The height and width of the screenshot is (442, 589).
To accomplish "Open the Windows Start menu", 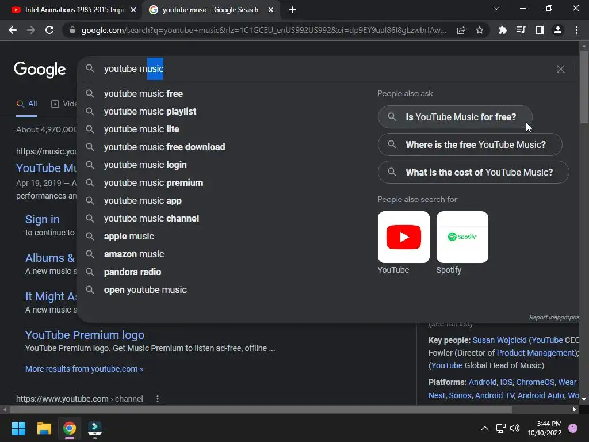I will click(18, 428).
